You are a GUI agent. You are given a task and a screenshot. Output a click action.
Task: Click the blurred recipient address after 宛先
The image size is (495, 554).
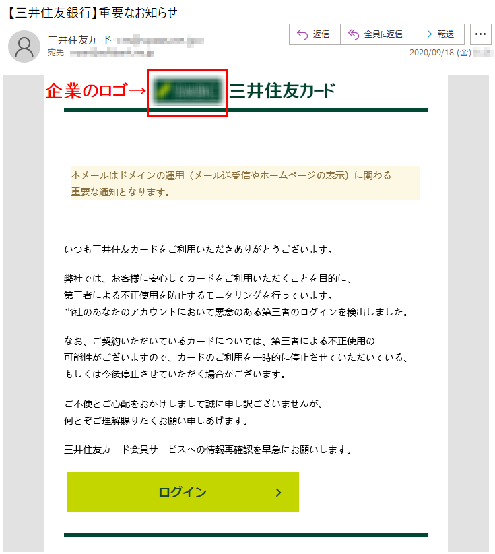click(112, 53)
